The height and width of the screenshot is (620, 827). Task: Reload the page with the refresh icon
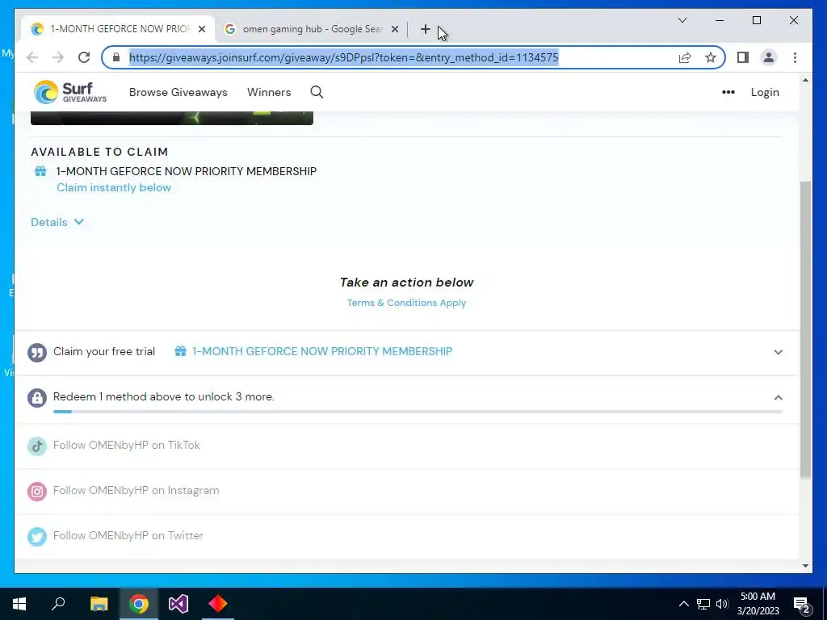(x=84, y=57)
